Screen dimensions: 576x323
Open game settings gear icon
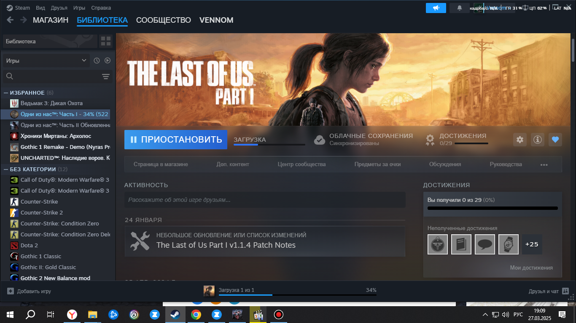(x=520, y=140)
